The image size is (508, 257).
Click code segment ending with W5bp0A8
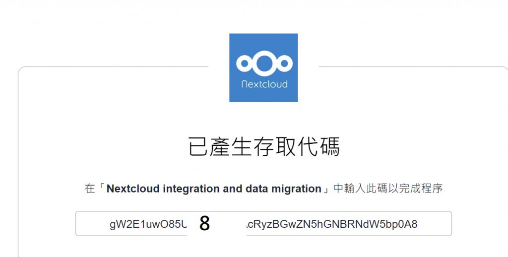331,224
